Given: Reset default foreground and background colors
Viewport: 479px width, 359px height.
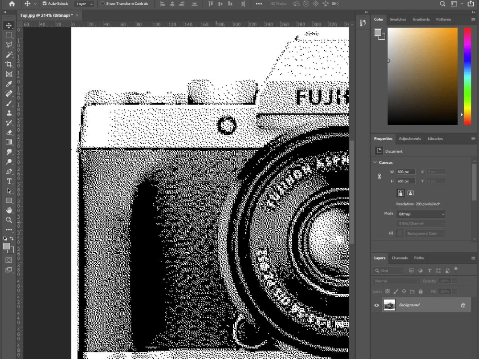Looking at the screenshot, I should click(x=5, y=238).
